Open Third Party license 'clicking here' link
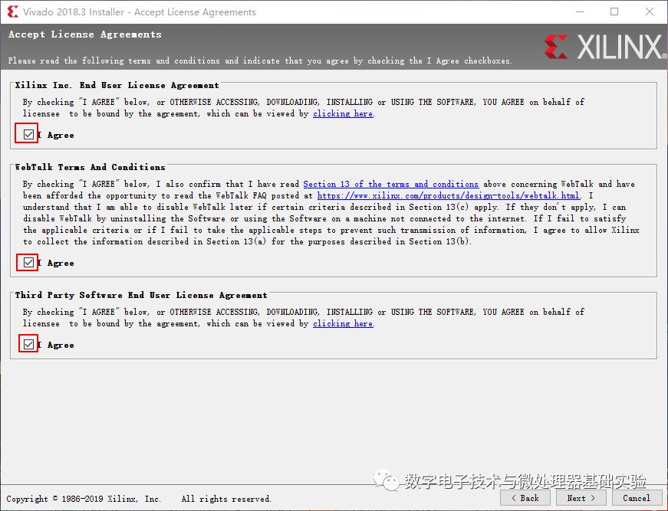 [343, 323]
